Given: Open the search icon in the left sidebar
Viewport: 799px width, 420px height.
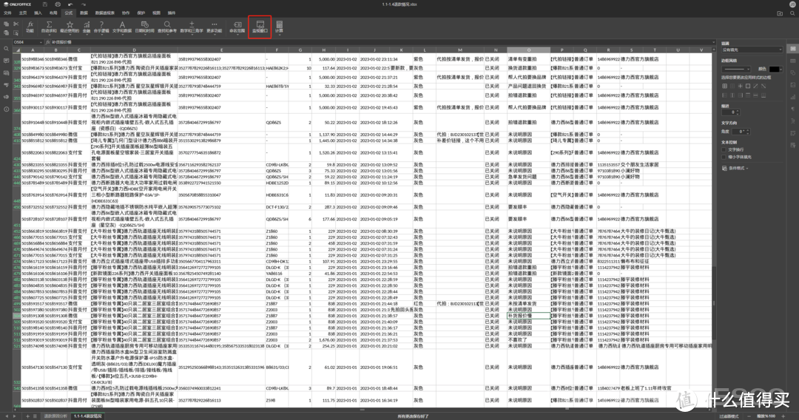Looking at the screenshot, I should click(6, 49).
